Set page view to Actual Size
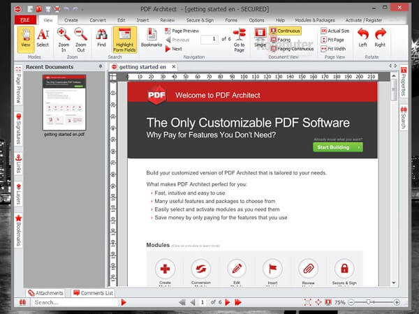 (335, 31)
